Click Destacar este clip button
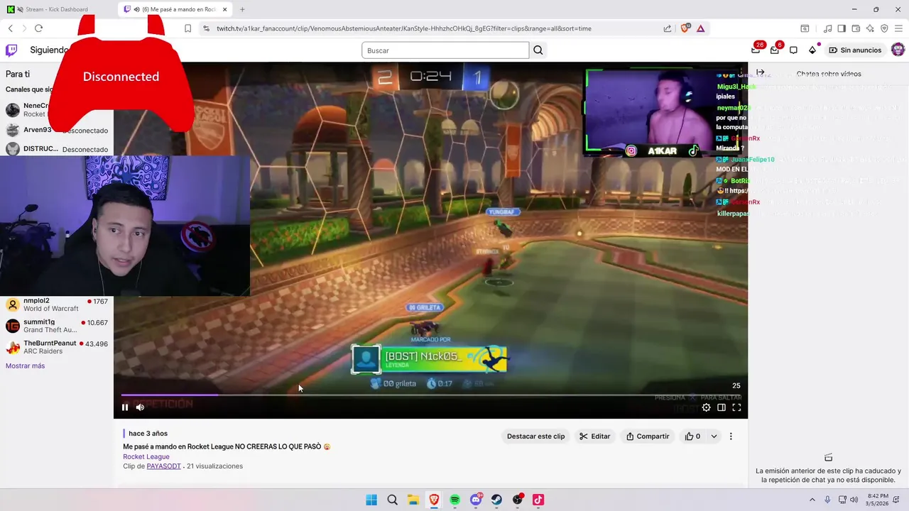The width and height of the screenshot is (909, 511). point(535,436)
